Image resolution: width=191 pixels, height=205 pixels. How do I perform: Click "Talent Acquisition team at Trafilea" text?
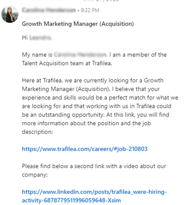[67, 63]
